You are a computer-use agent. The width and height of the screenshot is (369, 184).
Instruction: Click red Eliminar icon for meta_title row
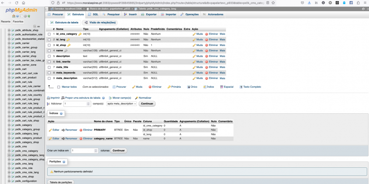pos(207,67)
